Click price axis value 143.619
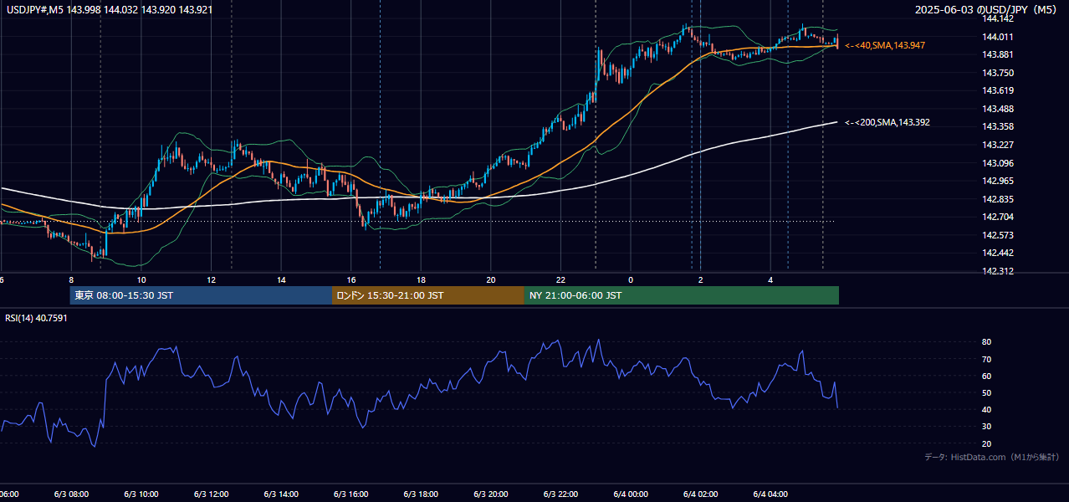This screenshot has height=502, width=1069. (997, 90)
